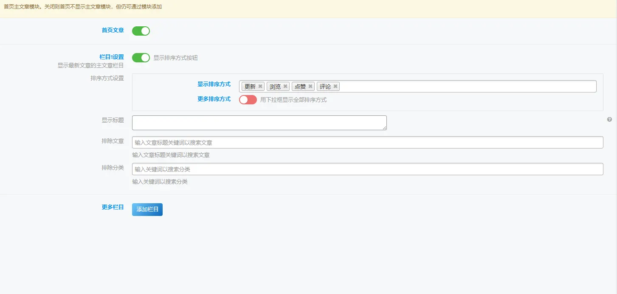Click the 用下拉框显示全部排序方式 description text
The image size is (617, 294).
coord(293,100)
